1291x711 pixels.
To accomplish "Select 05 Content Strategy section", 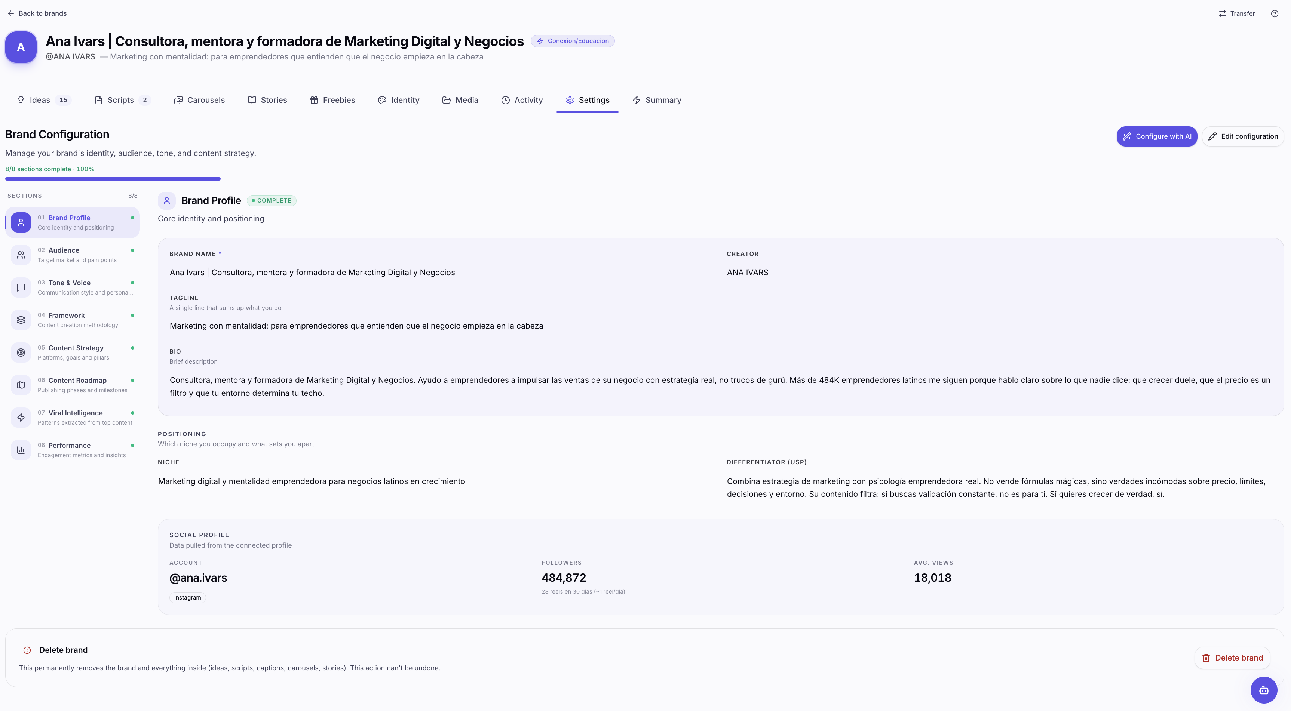I will click(x=73, y=353).
